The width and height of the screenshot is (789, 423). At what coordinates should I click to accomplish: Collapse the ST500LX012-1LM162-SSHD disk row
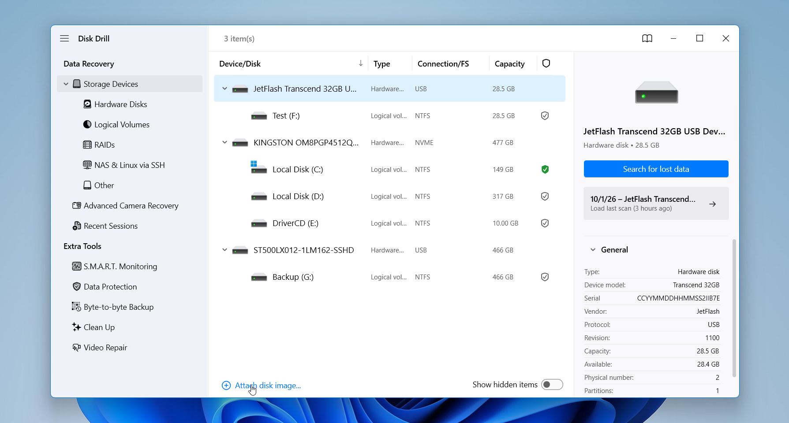coord(224,250)
